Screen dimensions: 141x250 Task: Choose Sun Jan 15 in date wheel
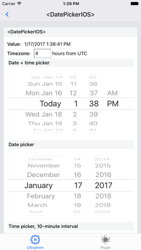tap(45, 84)
